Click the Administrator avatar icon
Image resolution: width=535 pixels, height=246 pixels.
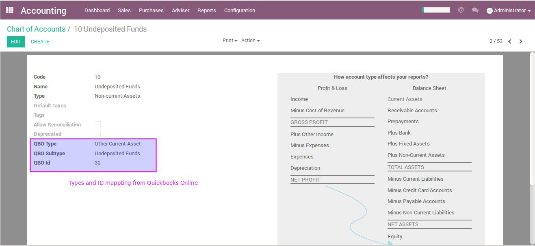pyautogui.click(x=490, y=11)
